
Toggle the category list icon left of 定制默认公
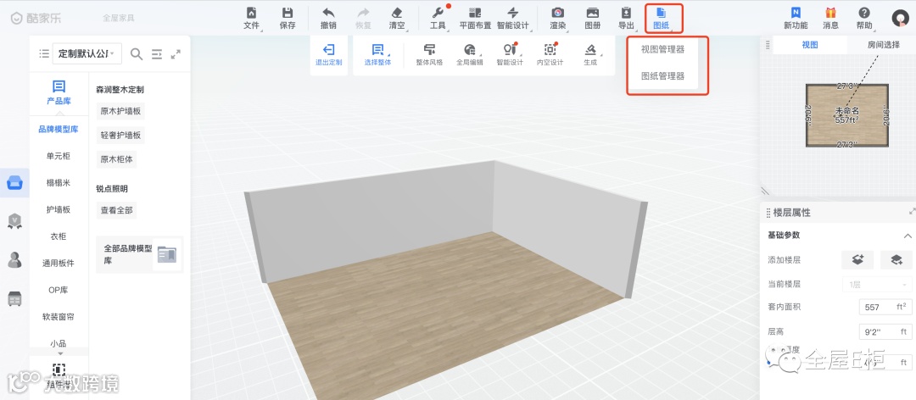(x=44, y=53)
